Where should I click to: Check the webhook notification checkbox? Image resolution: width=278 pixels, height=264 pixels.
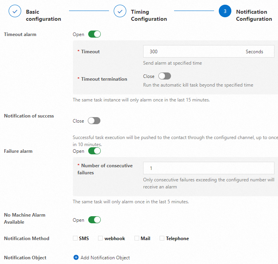pos(100,238)
